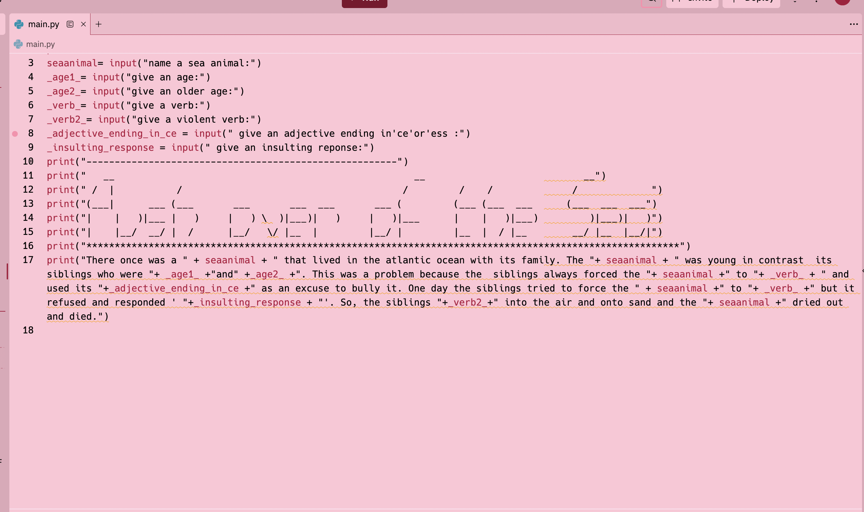Click line number 17 in the gutter

(x=28, y=260)
